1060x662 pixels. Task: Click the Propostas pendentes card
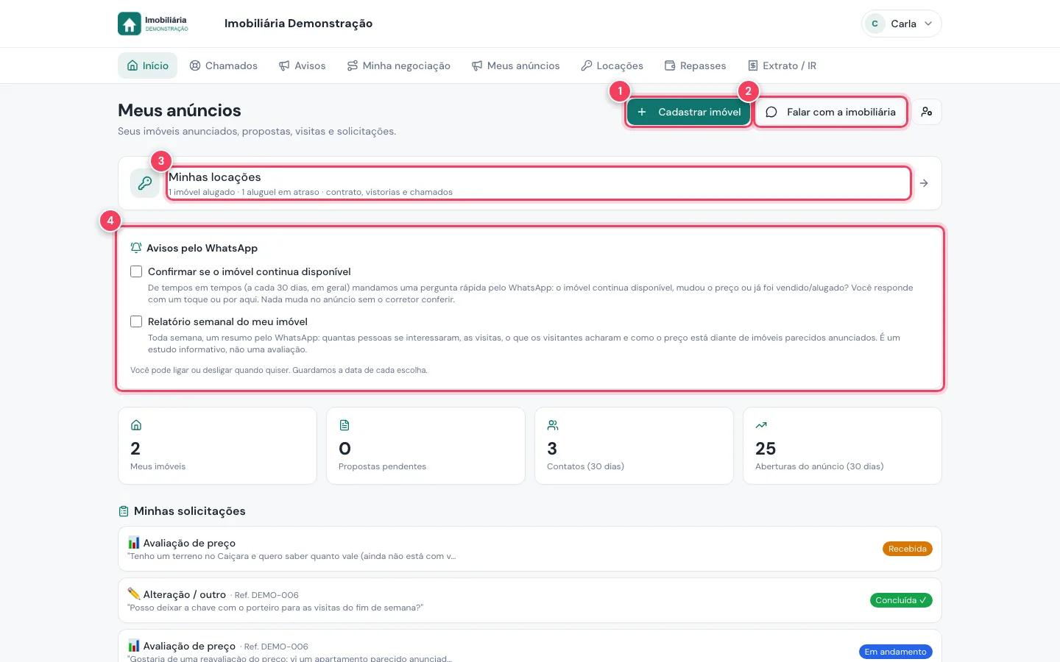click(425, 446)
